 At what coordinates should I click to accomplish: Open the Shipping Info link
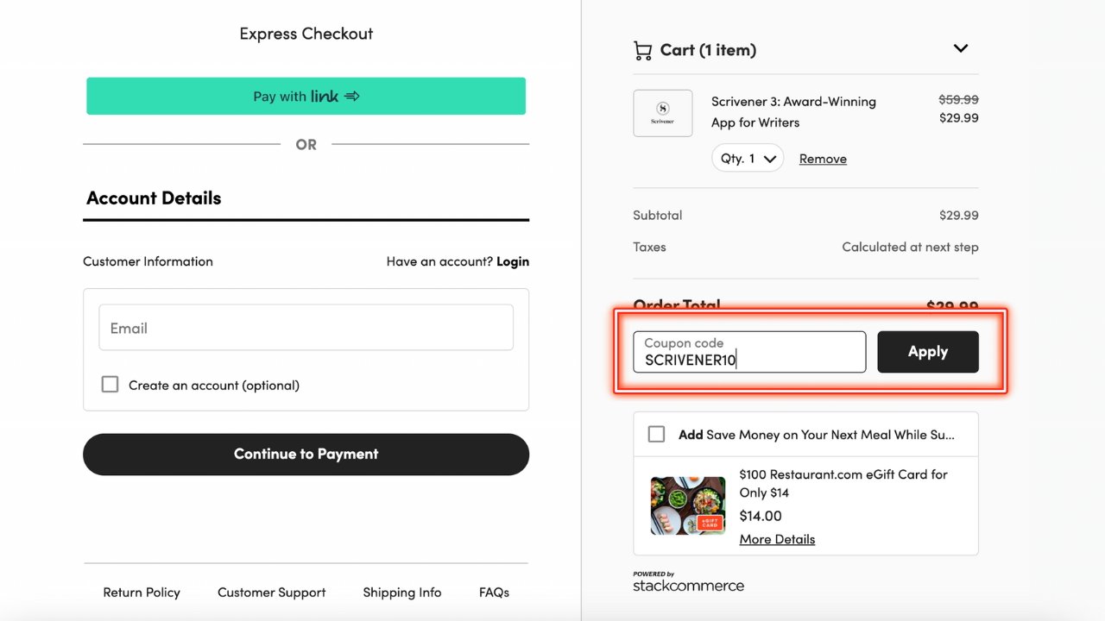[402, 593]
